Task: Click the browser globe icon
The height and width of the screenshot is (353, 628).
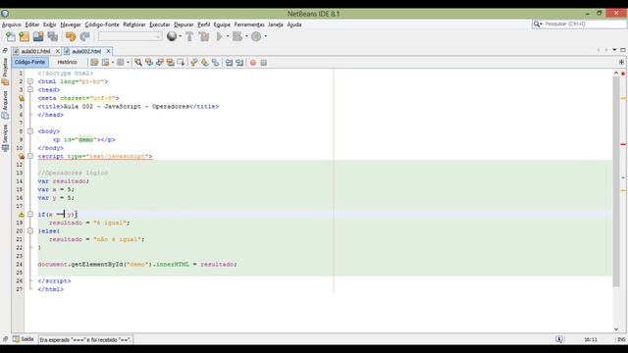Action: (172, 36)
